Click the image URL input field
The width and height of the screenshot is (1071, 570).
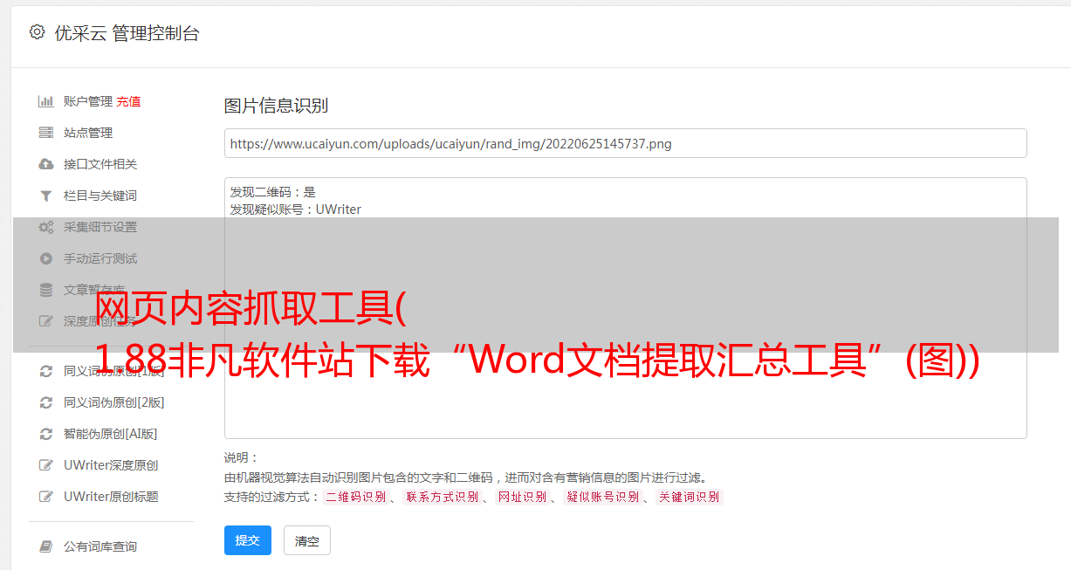tap(625, 143)
